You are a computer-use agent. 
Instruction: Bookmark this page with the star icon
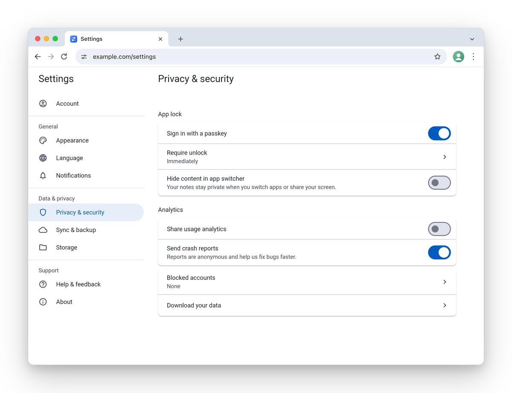pos(437,57)
